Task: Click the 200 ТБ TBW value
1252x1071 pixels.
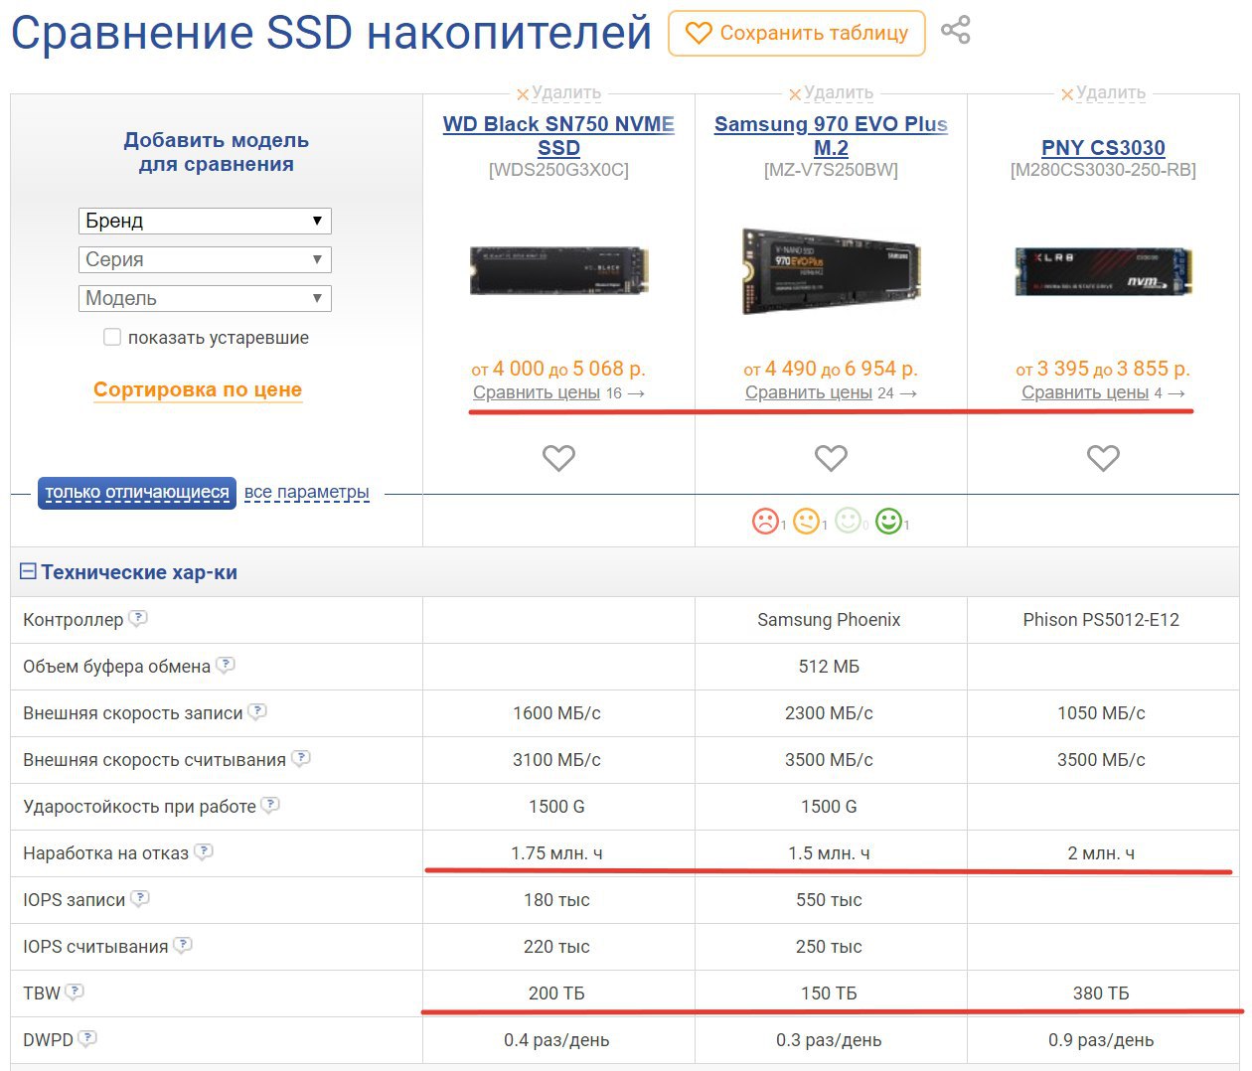Action: coord(556,994)
